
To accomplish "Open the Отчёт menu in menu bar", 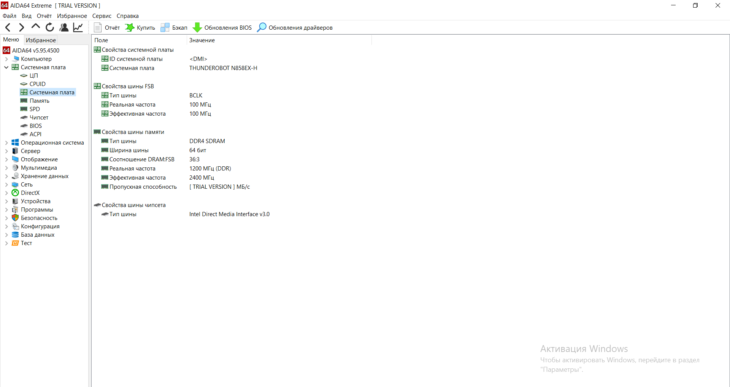I will 44,16.
